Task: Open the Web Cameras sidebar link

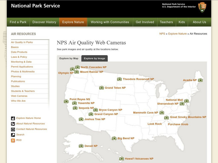Action: click(x=19, y=96)
